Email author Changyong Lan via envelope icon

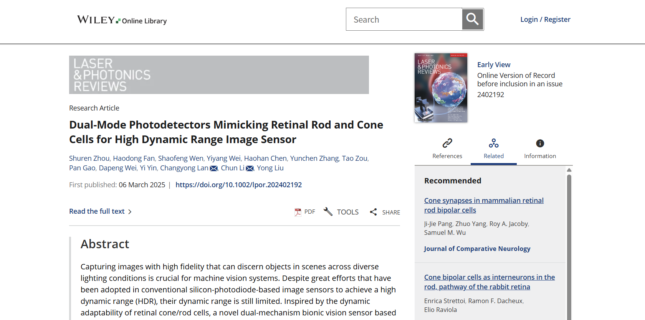214,168
